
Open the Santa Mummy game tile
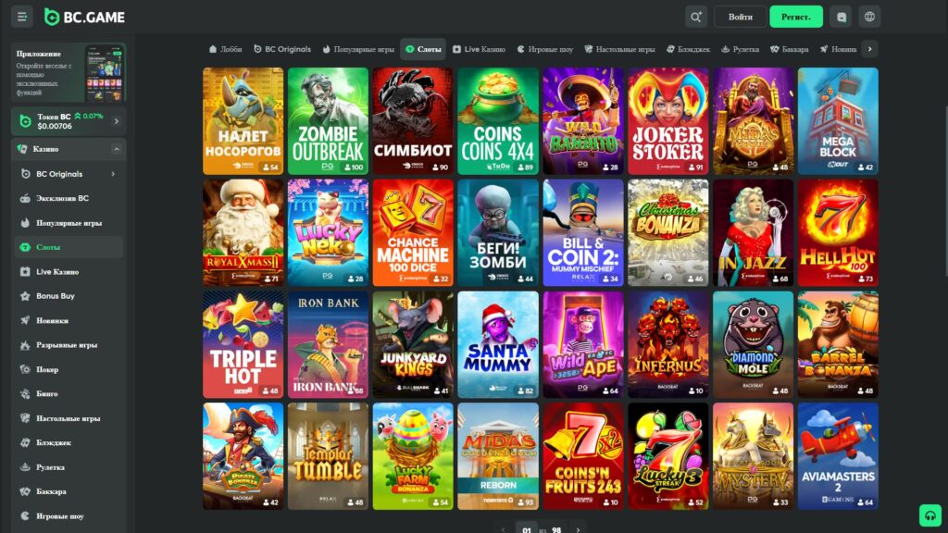coord(497,344)
